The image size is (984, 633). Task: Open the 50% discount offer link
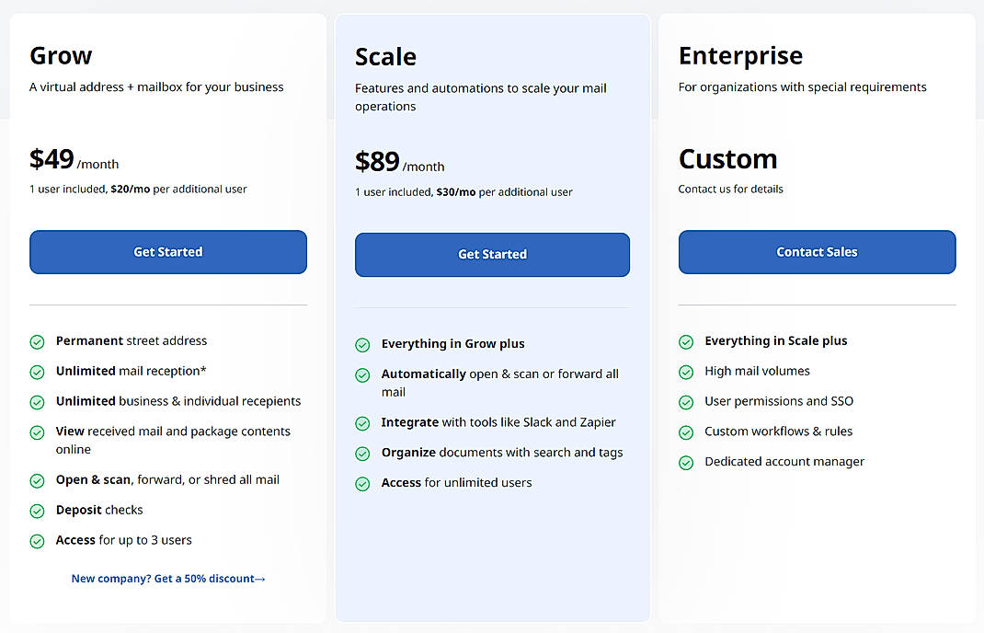tap(167, 579)
